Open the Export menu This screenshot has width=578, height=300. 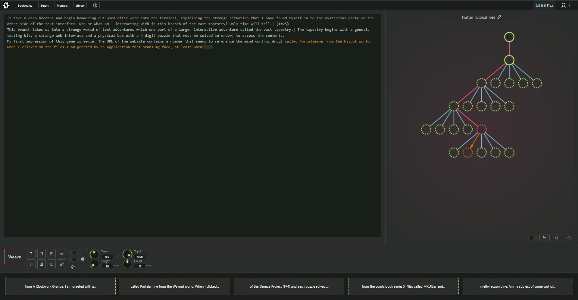pyautogui.click(x=45, y=5)
